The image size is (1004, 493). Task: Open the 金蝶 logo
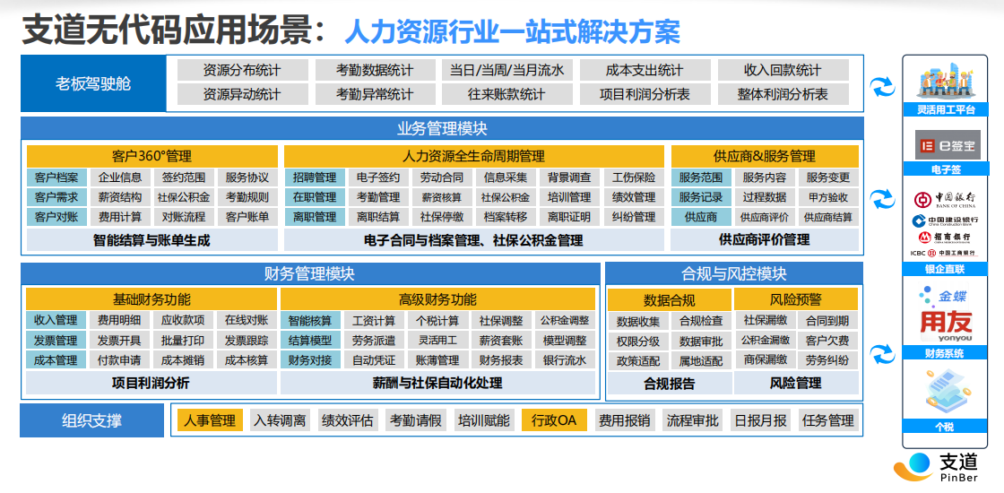(x=945, y=297)
